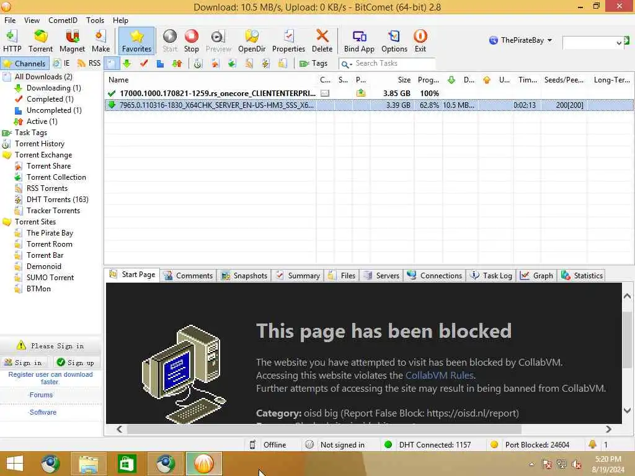Sort by the Size column header
Viewport: 635px width, 476px height.
click(x=392, y=80)
